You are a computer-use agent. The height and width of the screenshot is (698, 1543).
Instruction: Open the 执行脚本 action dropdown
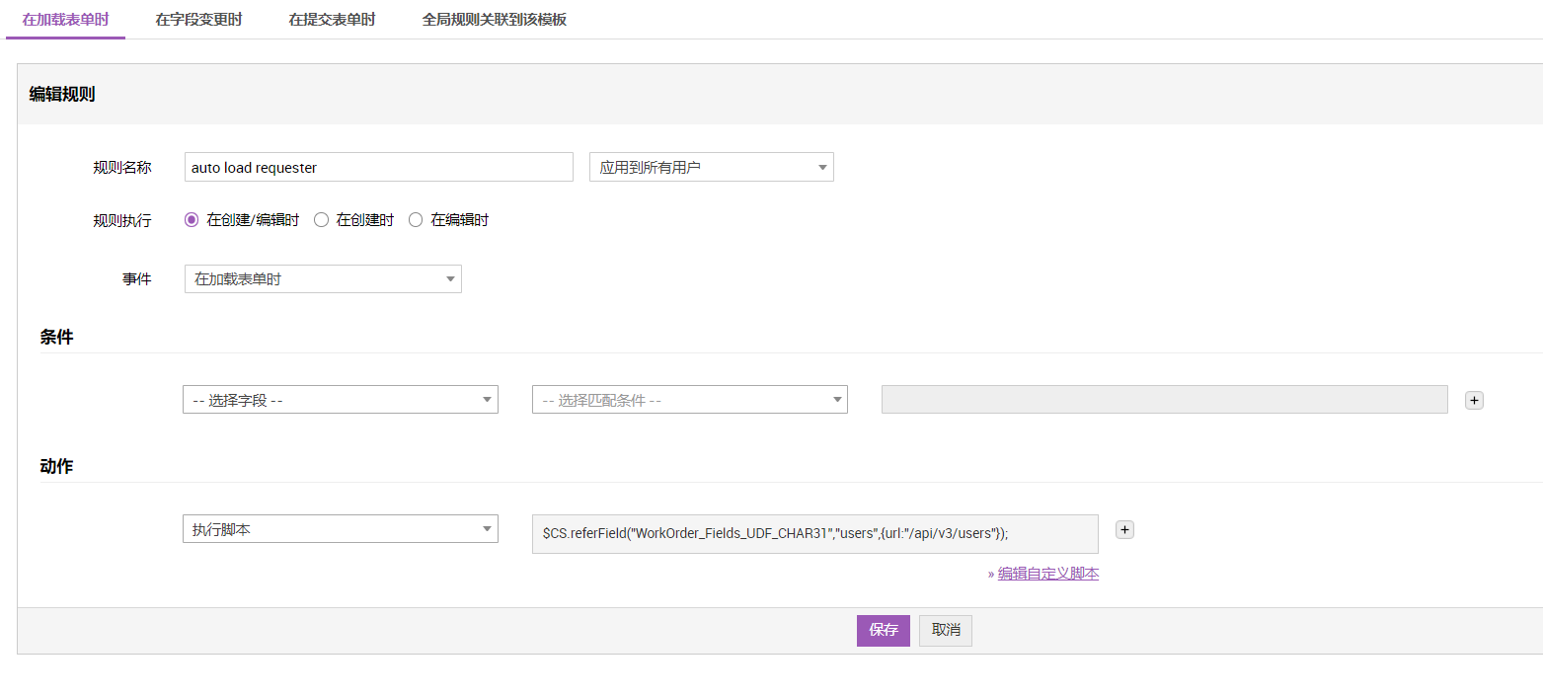[340, 529]
